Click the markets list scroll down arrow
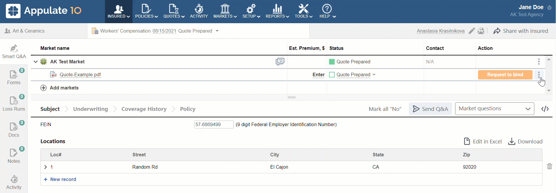The image size is (556, 193). click(549, 91)
